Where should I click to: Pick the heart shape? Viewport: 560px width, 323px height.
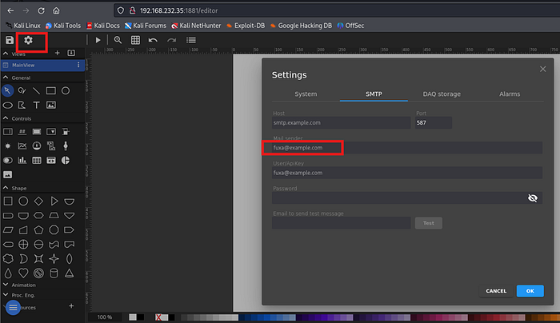click(23, 273)
